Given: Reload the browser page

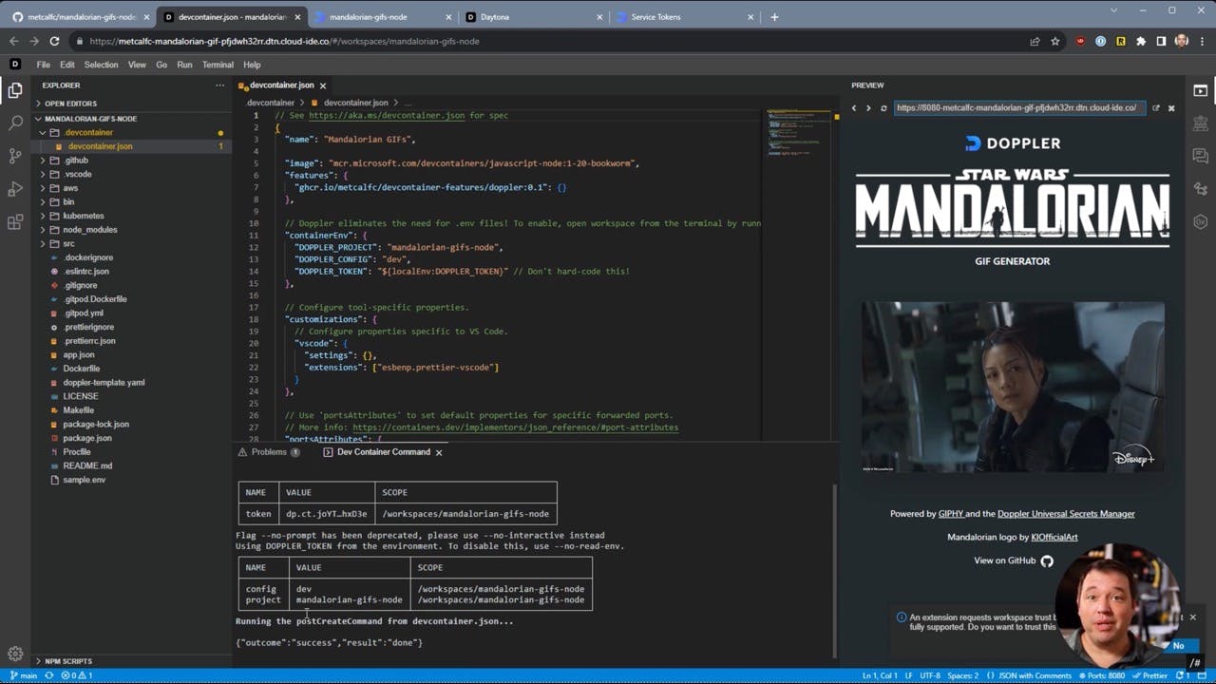Looking at the screenshot, I should pyautogui.click(x=54, y=41).
